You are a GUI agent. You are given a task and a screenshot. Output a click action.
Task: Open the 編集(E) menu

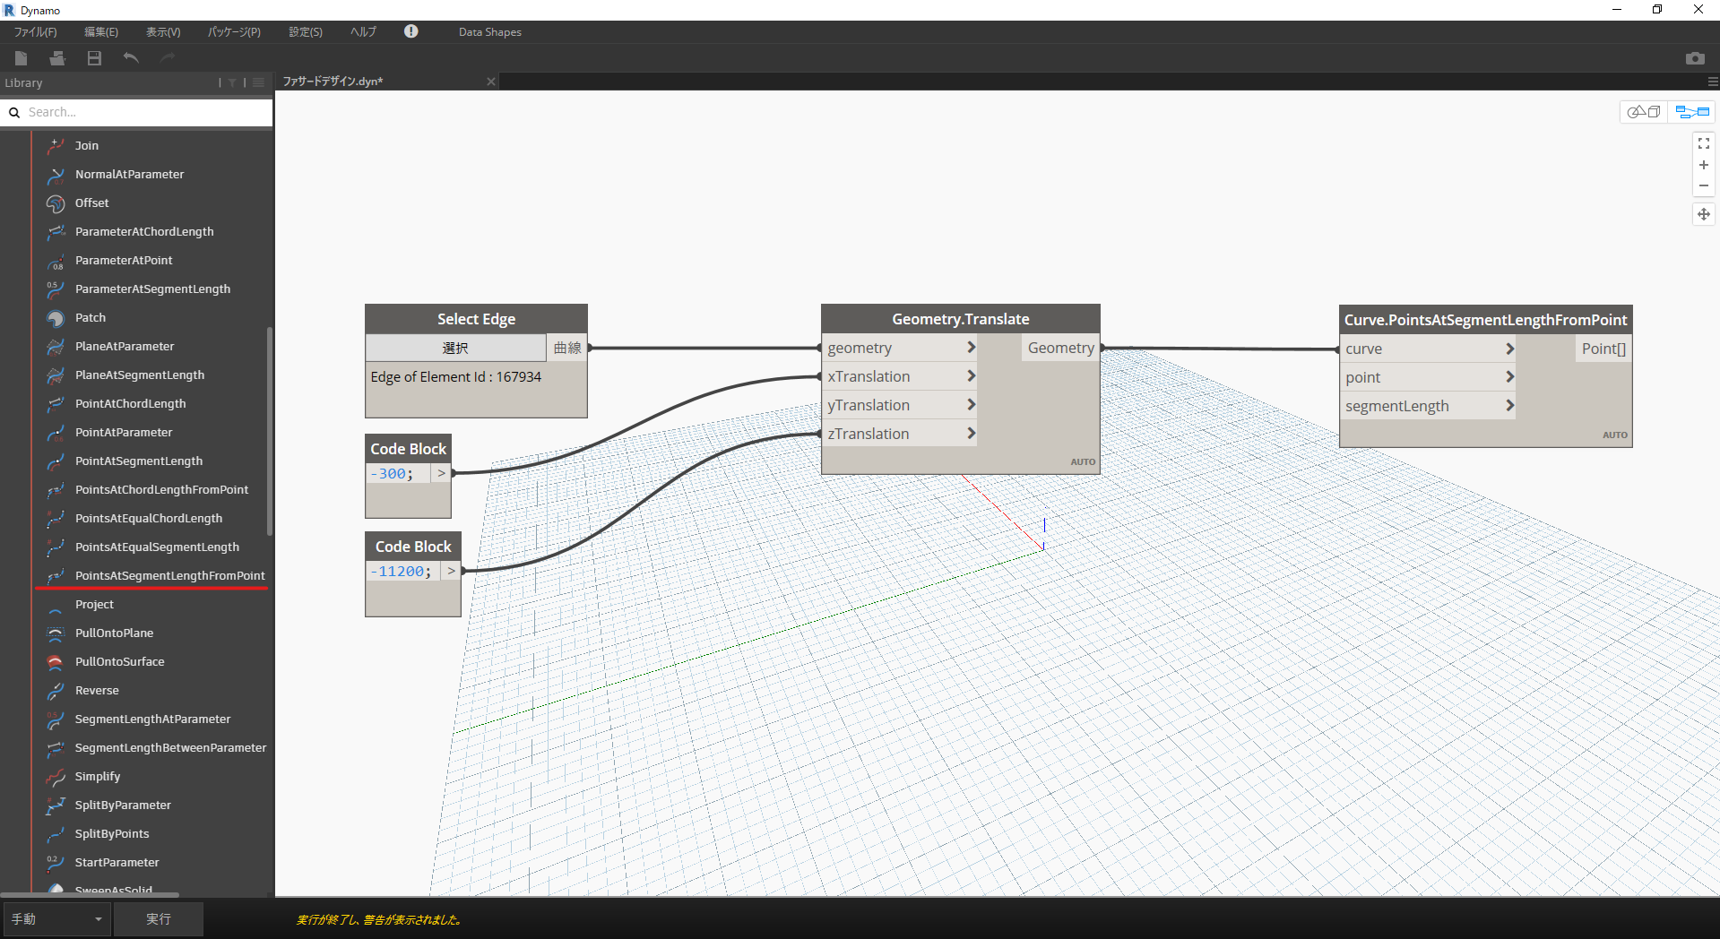[101, 32]
